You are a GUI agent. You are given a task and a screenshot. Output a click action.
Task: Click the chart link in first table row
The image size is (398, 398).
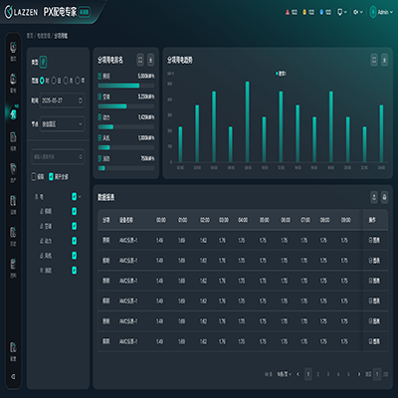pyautogui.click(x=374, y=240)
